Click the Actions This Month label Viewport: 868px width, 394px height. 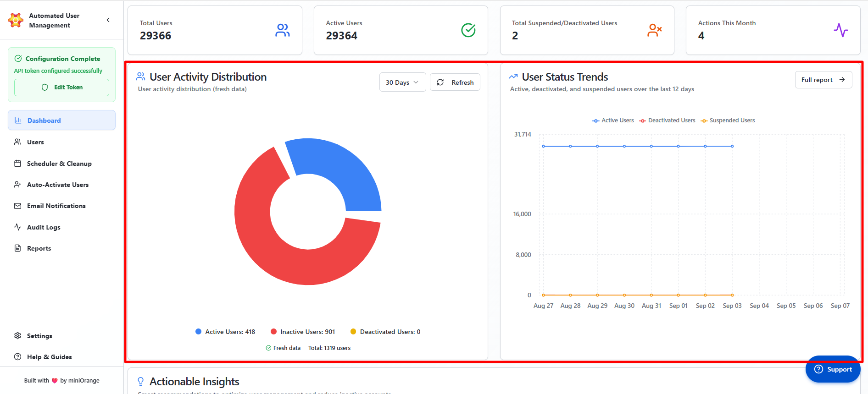tap(727, 23)
